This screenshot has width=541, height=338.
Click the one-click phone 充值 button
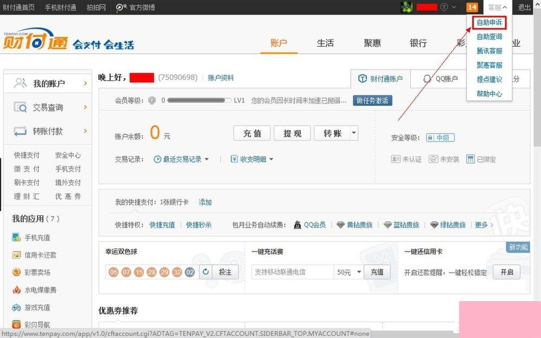tap(377, 272)
